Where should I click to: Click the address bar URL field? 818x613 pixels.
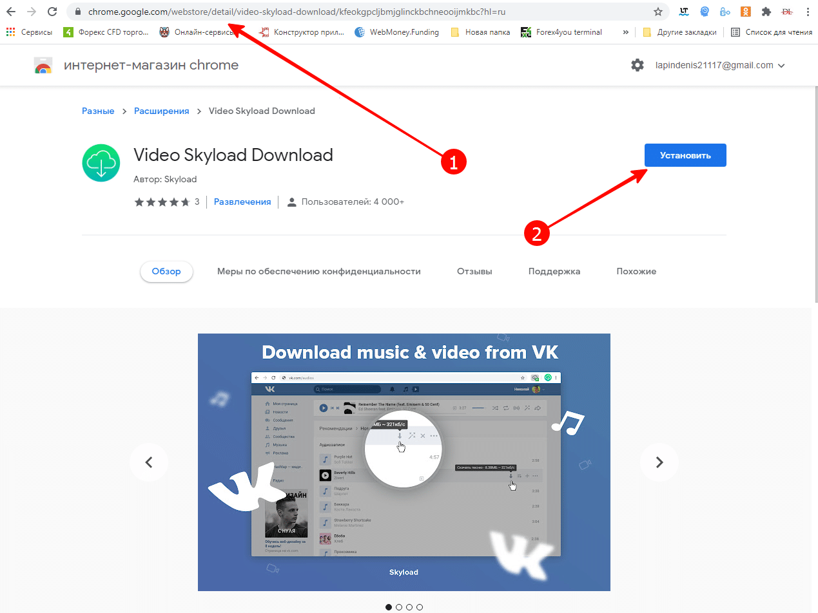361,12
